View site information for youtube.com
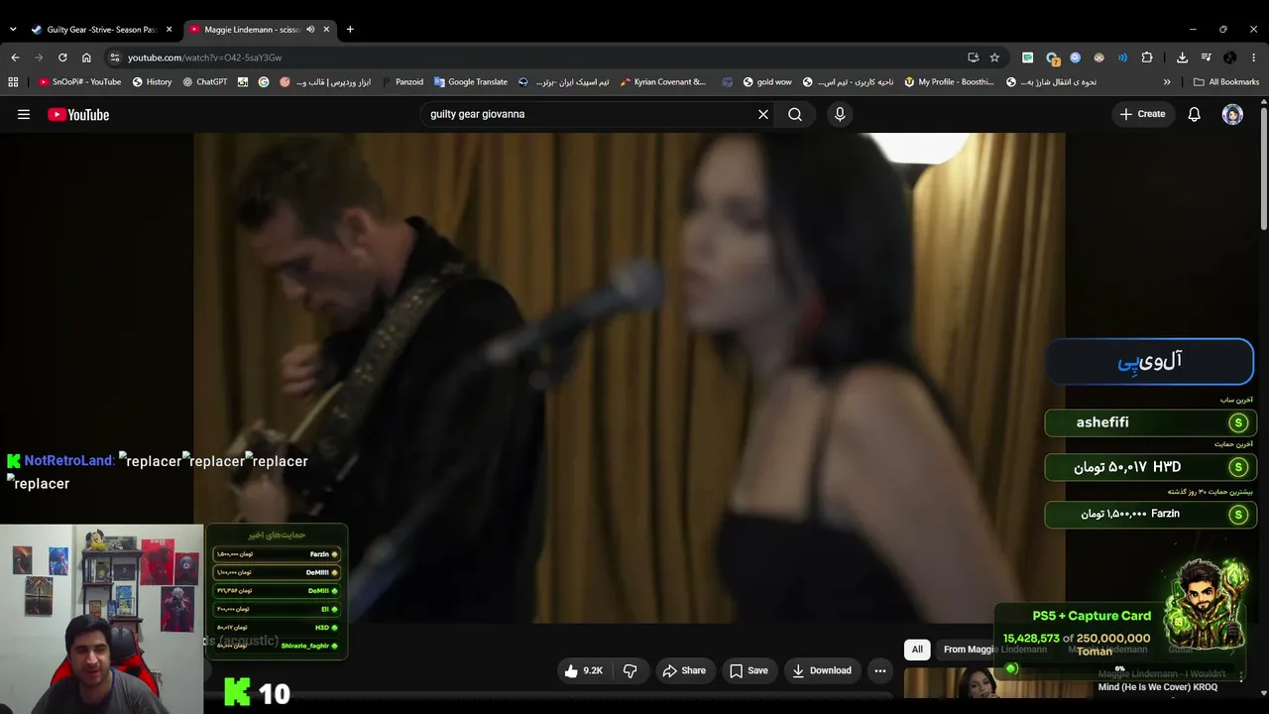 [115, 58]
